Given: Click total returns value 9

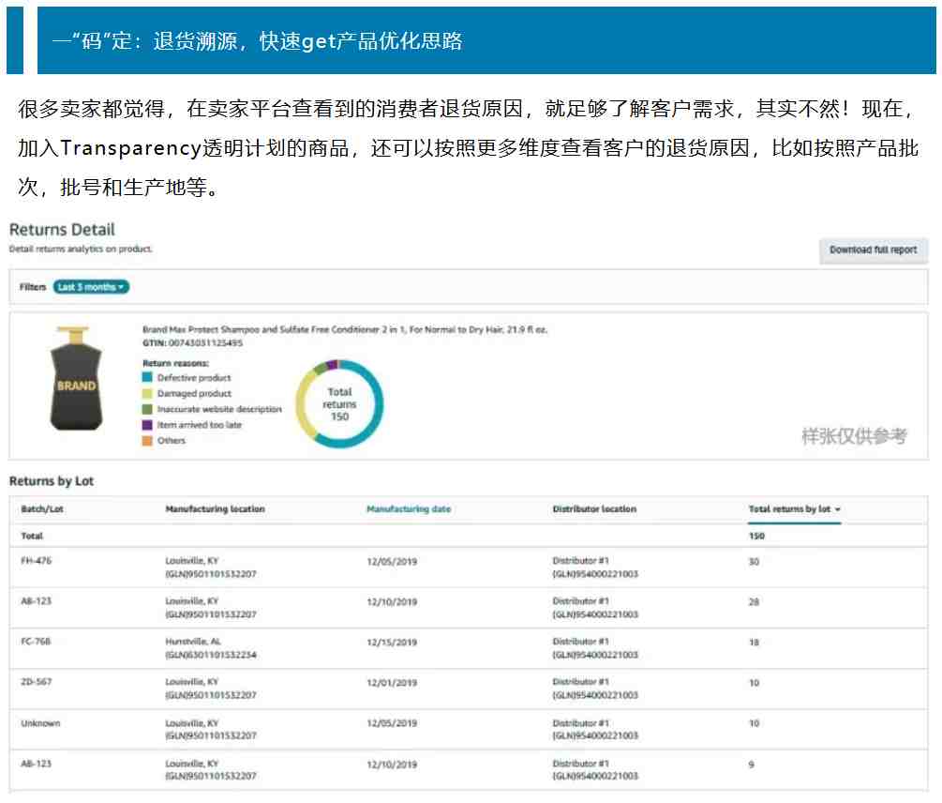Looking at the screenshot, I should 752,765.
